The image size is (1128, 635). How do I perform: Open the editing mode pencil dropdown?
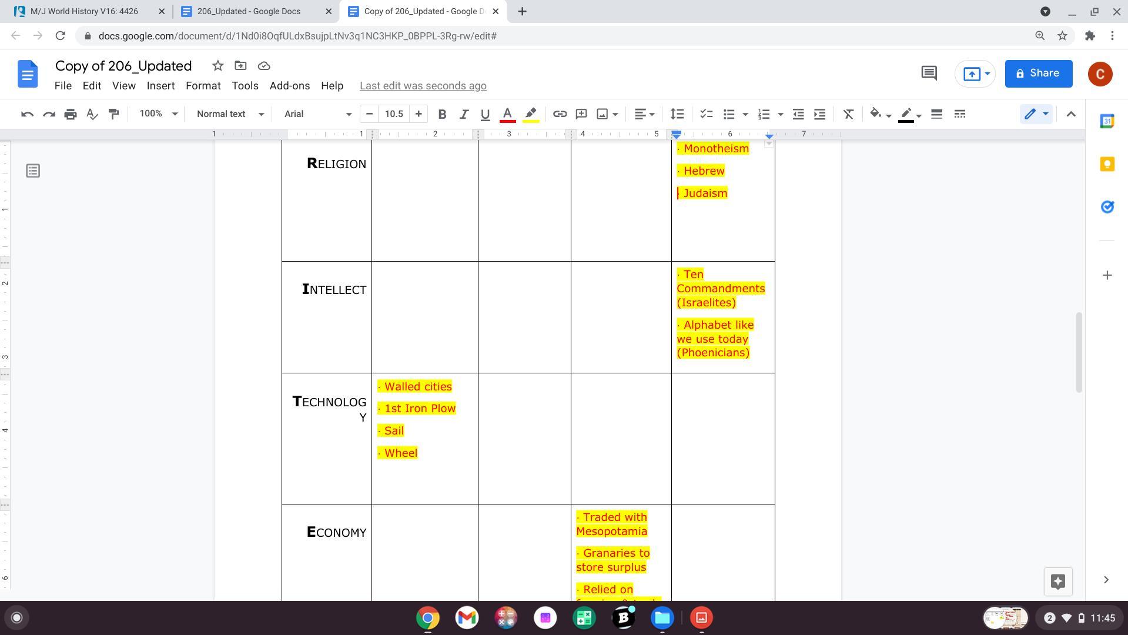pyautogui.click(x=1036, y=114)
